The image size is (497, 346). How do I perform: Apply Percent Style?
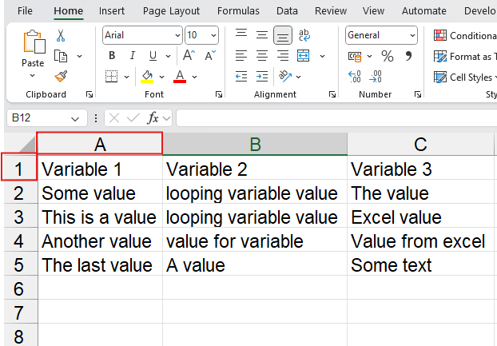(x=388, y=56)
